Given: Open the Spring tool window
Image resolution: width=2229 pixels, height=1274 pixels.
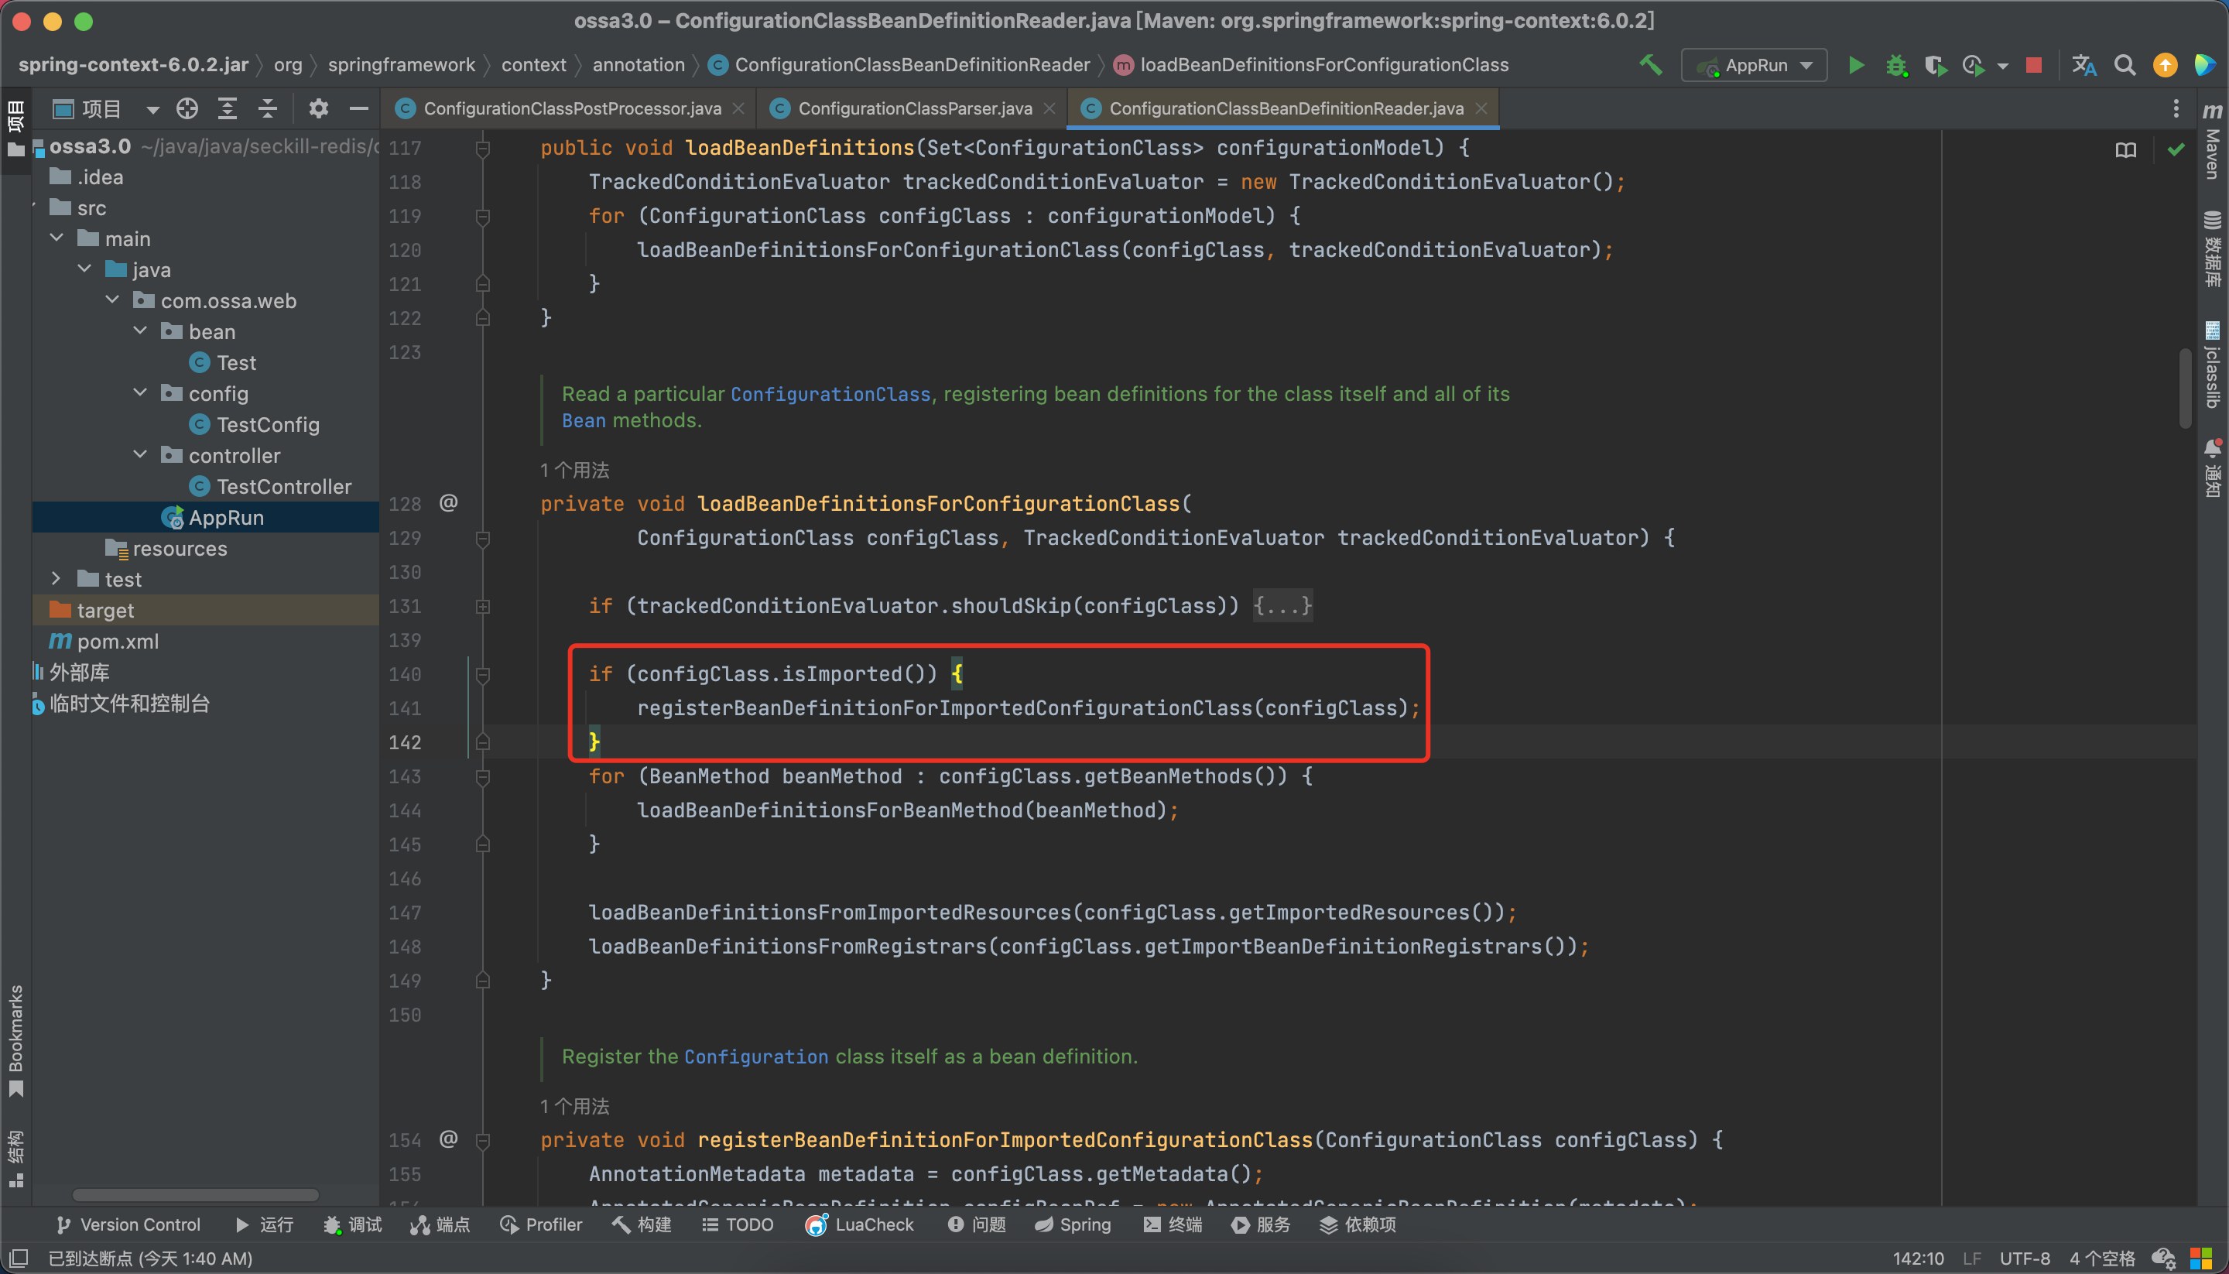Looking at the screenshot, I should (1073, 1224).
